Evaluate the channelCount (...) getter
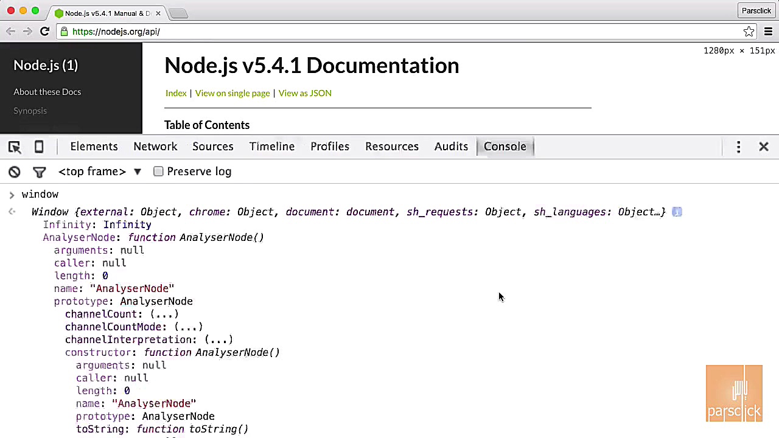The image size is (779, 438). coord(164,314)
